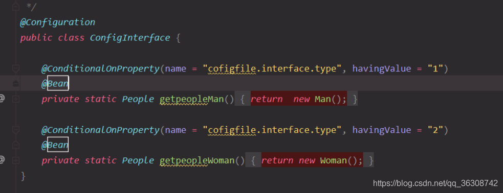503x193 pixels.
Task: Click the "public" keyword of the class declaration
Action: pos(36,38)
